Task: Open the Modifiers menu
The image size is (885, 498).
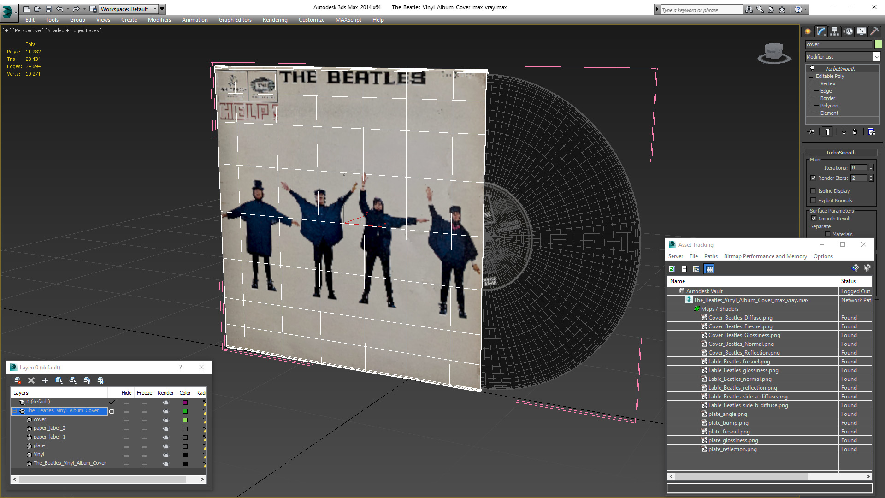Action: click(159, 20)
